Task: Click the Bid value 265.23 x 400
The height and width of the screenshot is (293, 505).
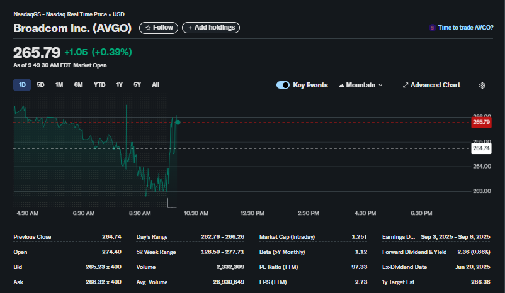Action: (103, 267)
